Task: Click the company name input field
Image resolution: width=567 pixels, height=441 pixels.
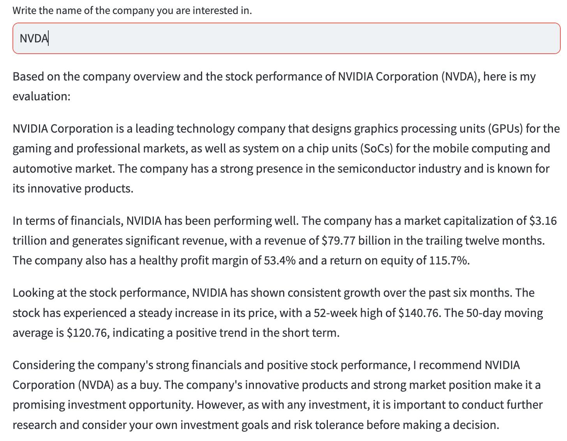Action: [286, 38]
